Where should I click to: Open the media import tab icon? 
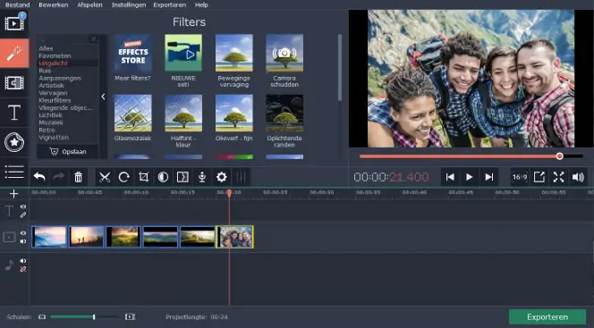coord(14,22)
